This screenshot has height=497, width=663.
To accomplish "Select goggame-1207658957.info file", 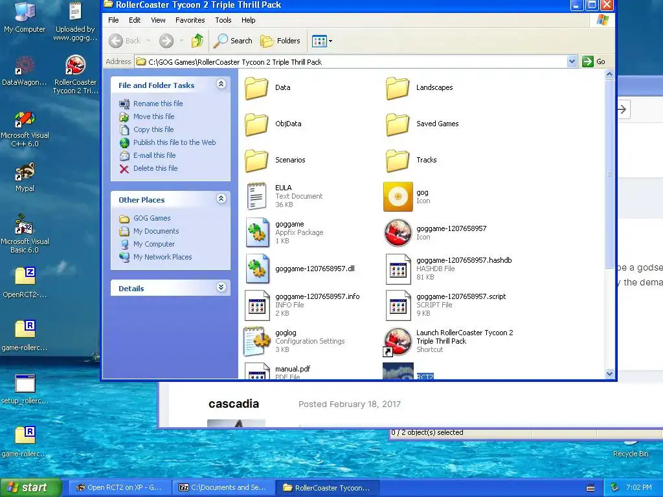I will pyautogui.click(x=302, y=305).
